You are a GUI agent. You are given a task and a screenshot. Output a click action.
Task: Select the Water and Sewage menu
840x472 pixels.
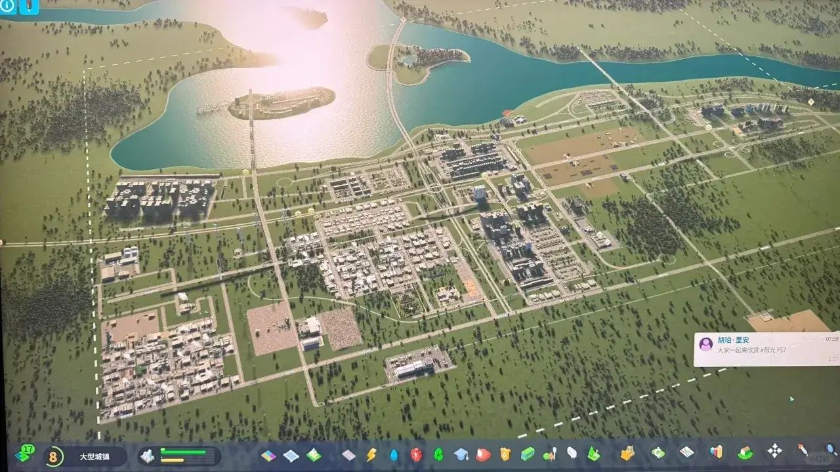tap(394, 454)
